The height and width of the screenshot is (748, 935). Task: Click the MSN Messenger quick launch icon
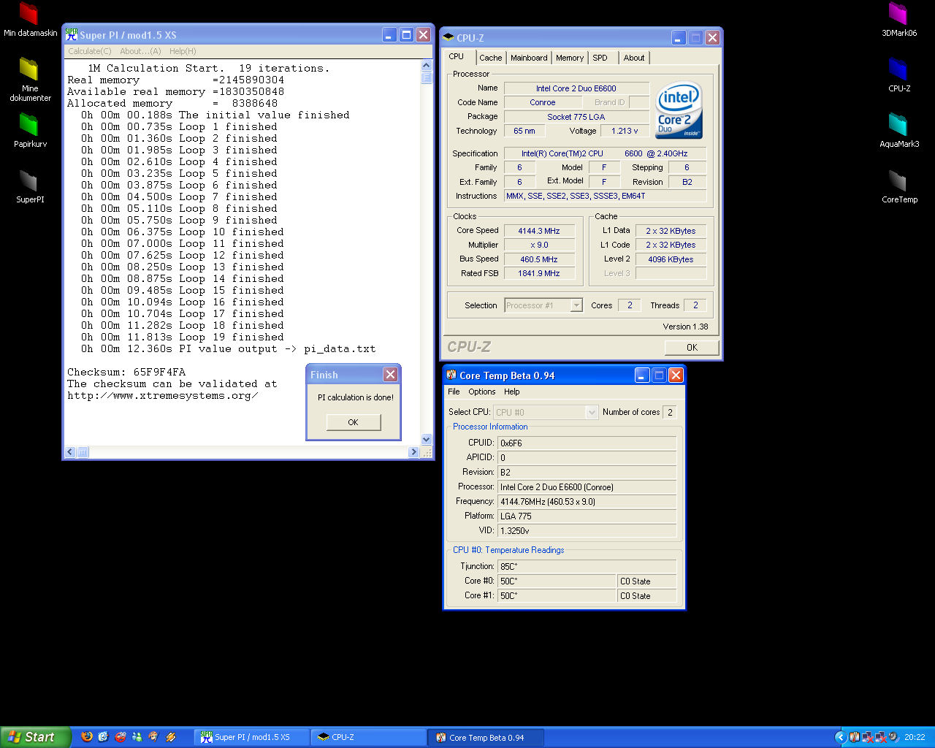coord(137,737)
